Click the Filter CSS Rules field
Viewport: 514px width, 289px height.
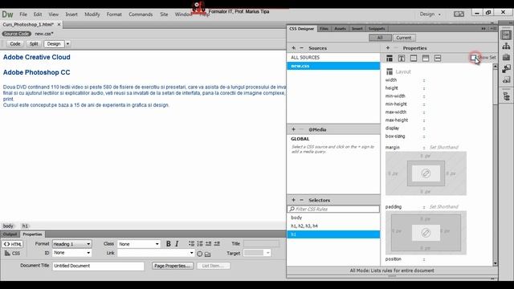[x=333, y=209]
